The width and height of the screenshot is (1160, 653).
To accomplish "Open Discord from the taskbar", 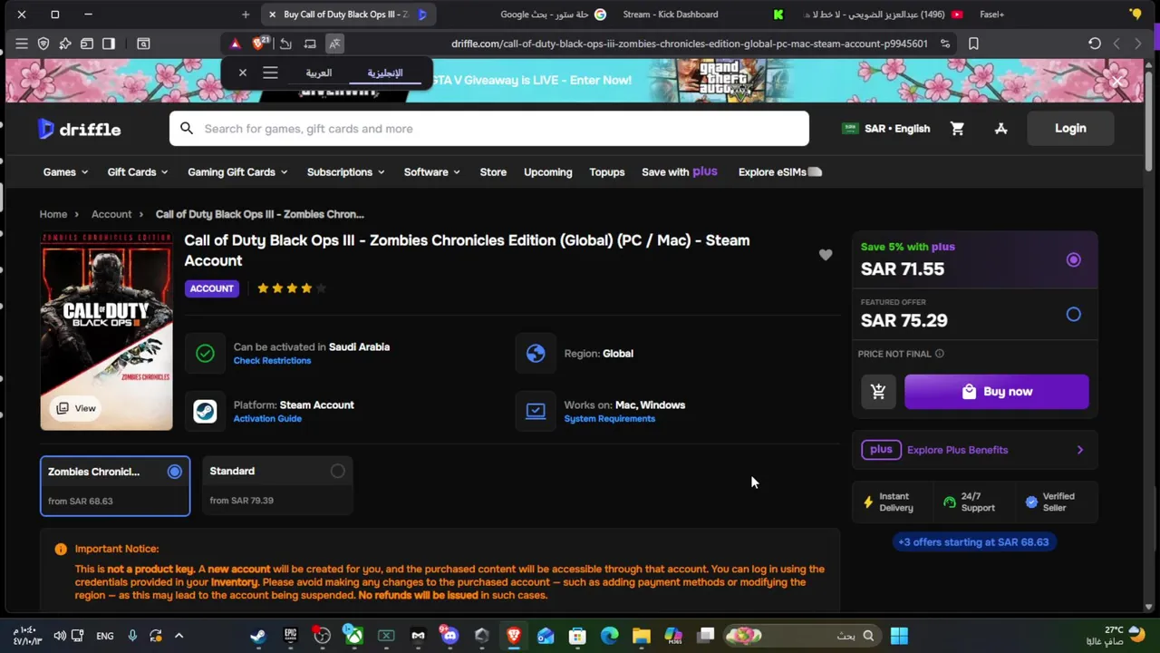I will [449, 636].
